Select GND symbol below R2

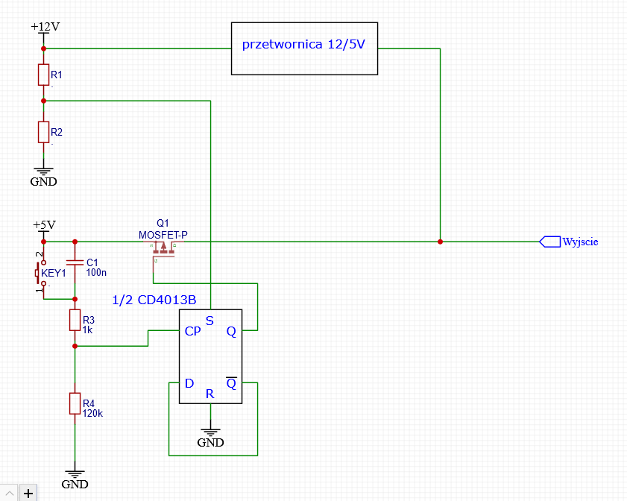click(x=43, y=177)
